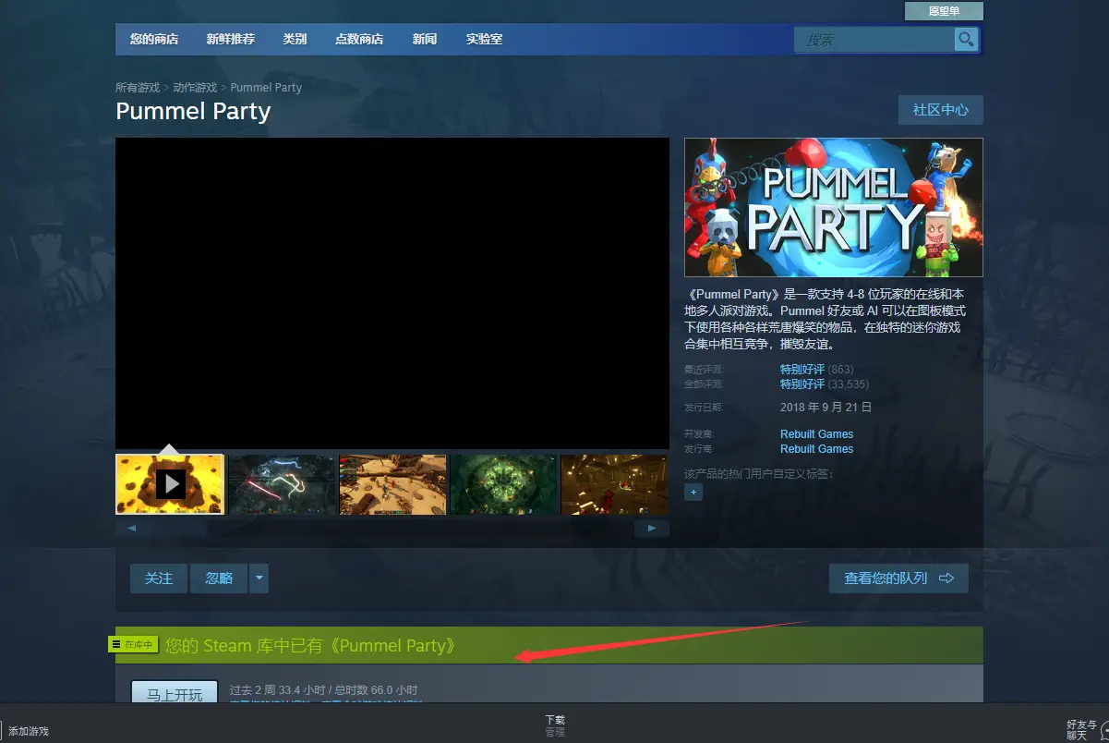Open the 新鲜推荐 menu

(x=231, y=40)
